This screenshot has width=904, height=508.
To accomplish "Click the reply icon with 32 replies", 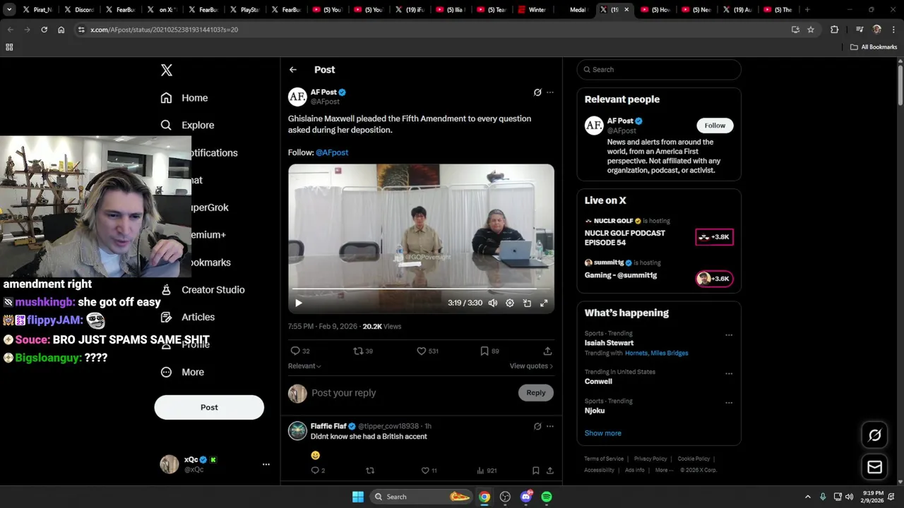I will [x=300, y=351].
